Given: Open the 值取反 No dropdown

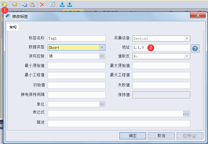Looking at the screenshot, I should 187,56.
